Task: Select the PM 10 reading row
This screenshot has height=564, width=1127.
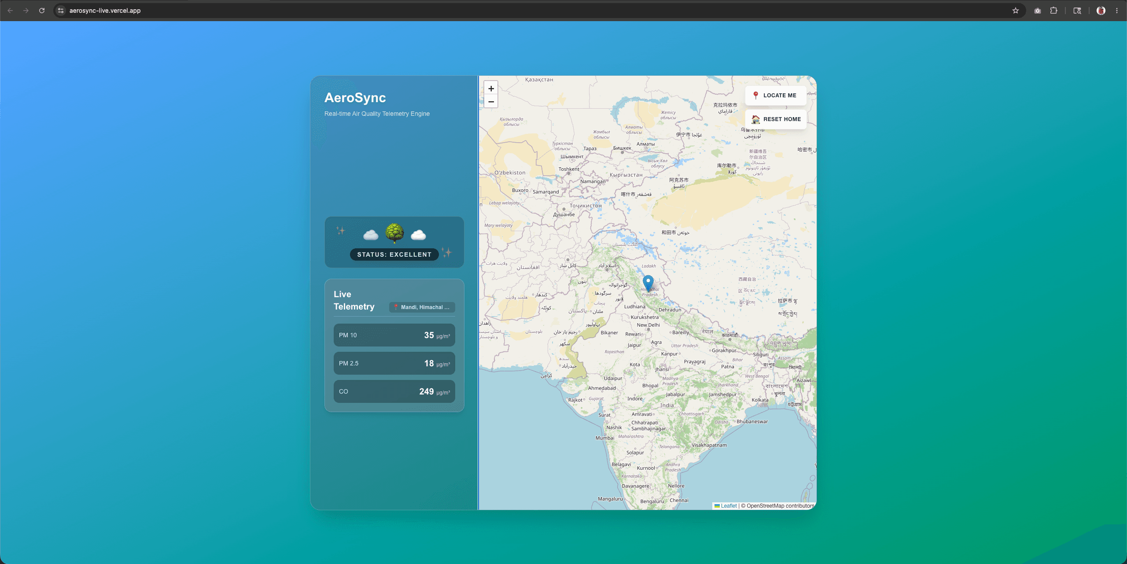Action: pyautogui.click(x=394, y=335)
